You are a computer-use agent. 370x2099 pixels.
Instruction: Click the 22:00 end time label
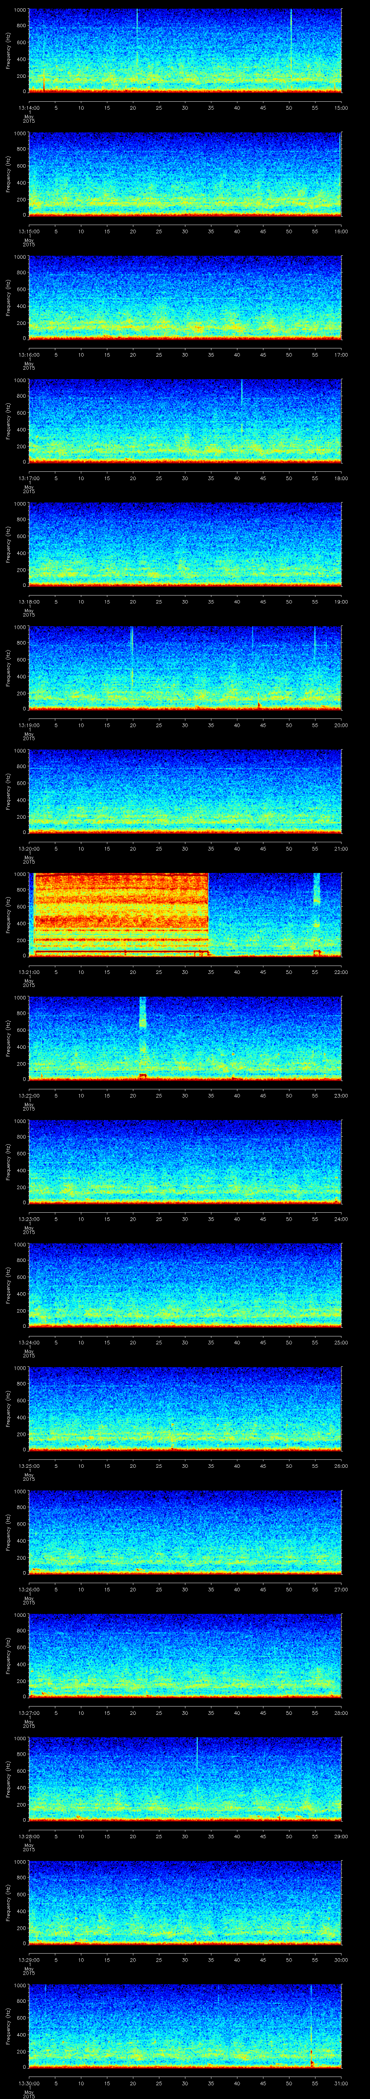click(341, 972)
